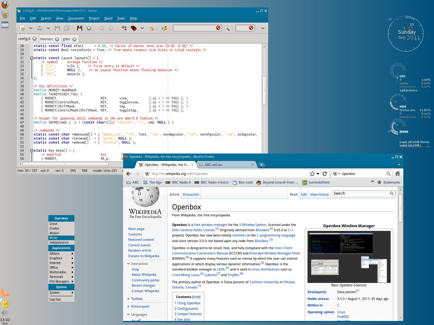
Task: Switch to the themerc tab in Geany
Action: click(46, 39)
